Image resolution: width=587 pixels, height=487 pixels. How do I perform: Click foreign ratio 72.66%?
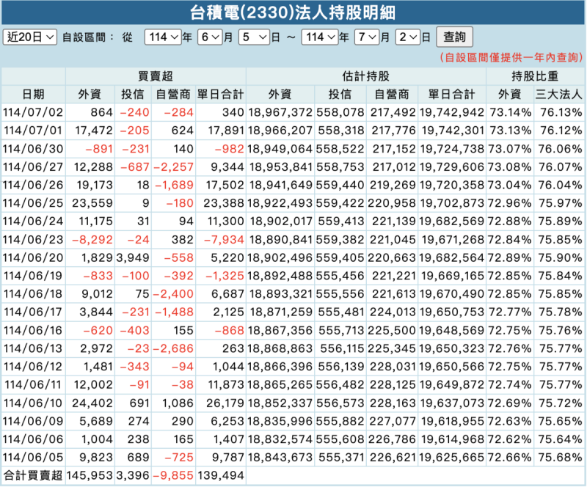[x=509, y=458]
